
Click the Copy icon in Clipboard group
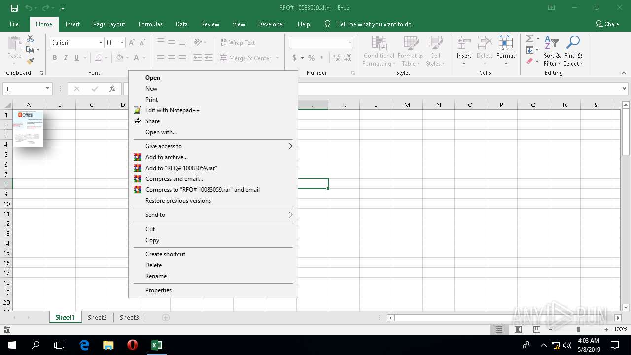pyautogui.click(x=30, y=50)
